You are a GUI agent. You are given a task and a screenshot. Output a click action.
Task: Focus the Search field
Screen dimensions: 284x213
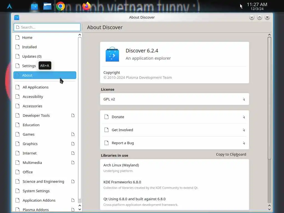[x=47, y=27]
